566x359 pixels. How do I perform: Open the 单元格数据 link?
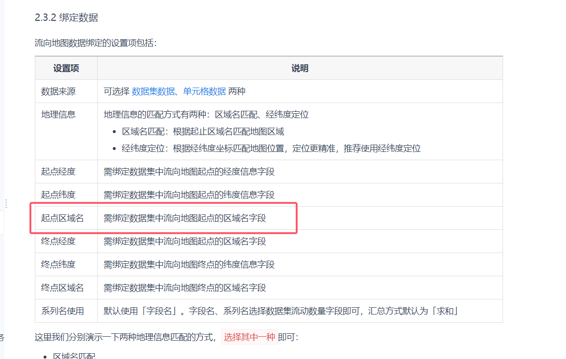click(x=204, y=91)
